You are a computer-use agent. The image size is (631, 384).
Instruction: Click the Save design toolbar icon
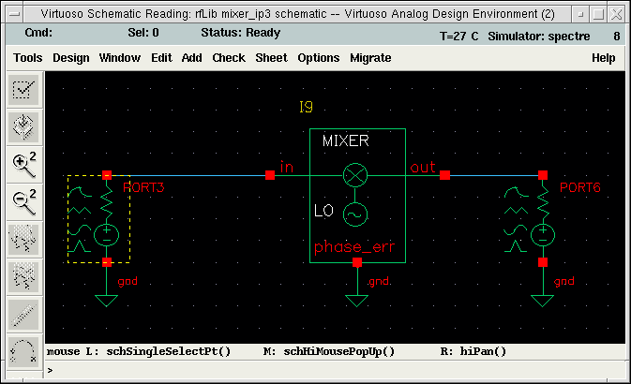click(23, 127)
